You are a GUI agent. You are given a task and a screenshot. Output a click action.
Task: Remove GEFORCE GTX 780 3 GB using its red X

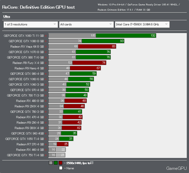[46, 112]
